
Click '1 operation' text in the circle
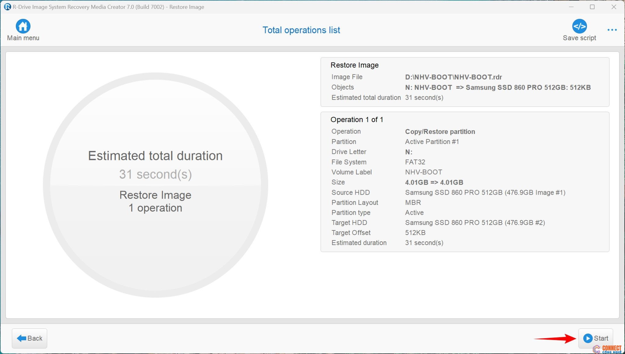tap(155, 208)
